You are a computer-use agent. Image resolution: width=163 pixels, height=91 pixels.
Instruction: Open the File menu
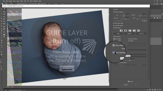[x=4, y=1]
